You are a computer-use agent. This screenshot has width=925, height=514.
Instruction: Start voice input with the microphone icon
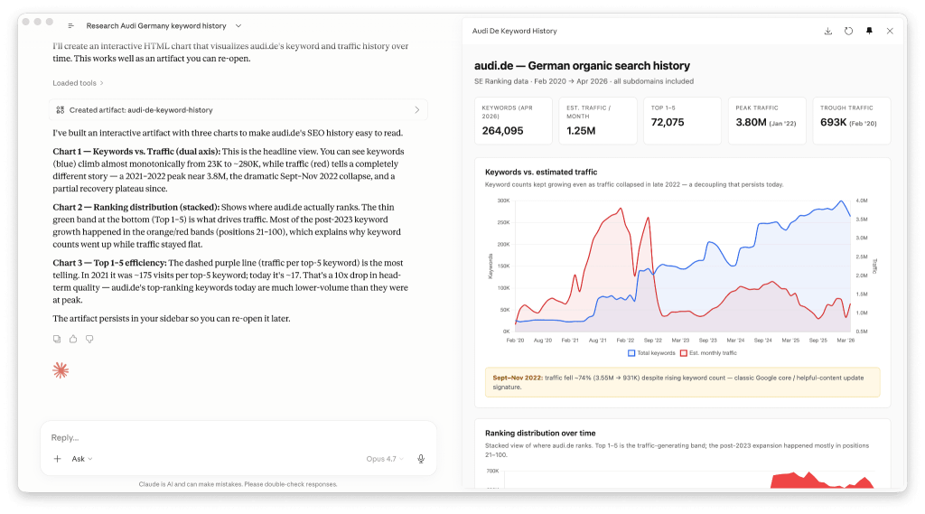point(421,459)
